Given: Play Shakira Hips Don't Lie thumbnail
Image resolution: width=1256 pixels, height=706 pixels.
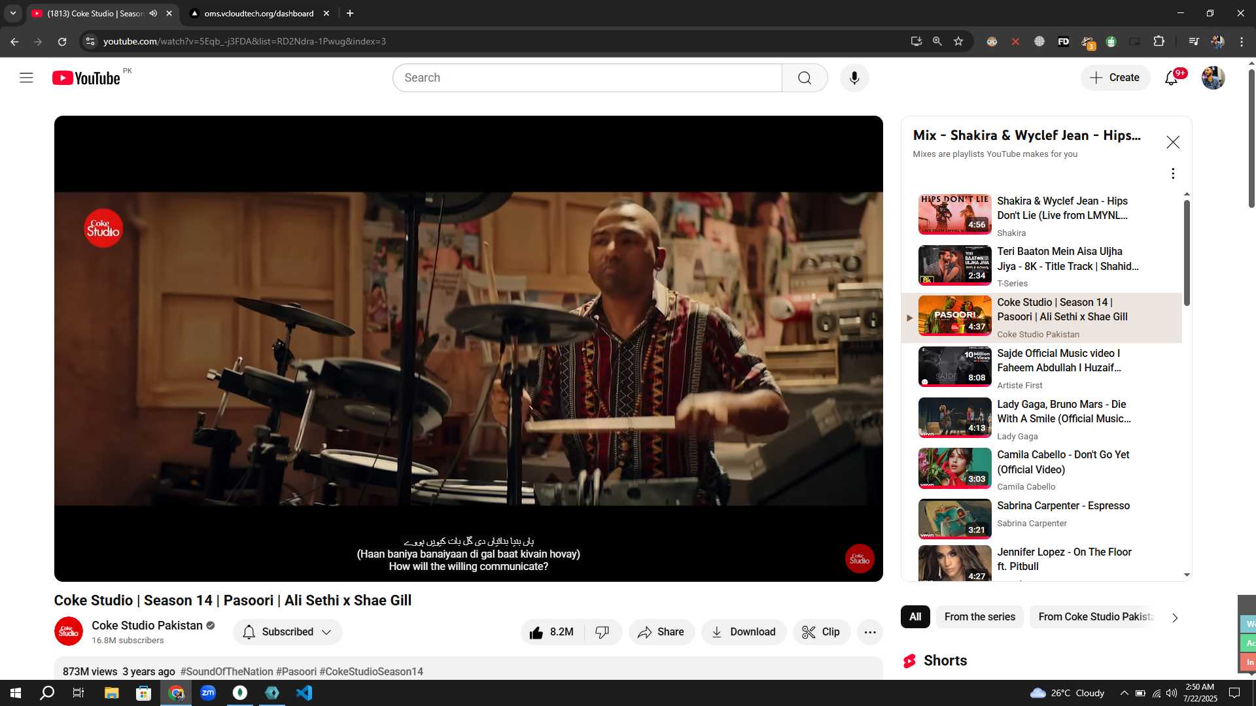Looking at the screenshot, I should tap(955, 214).
